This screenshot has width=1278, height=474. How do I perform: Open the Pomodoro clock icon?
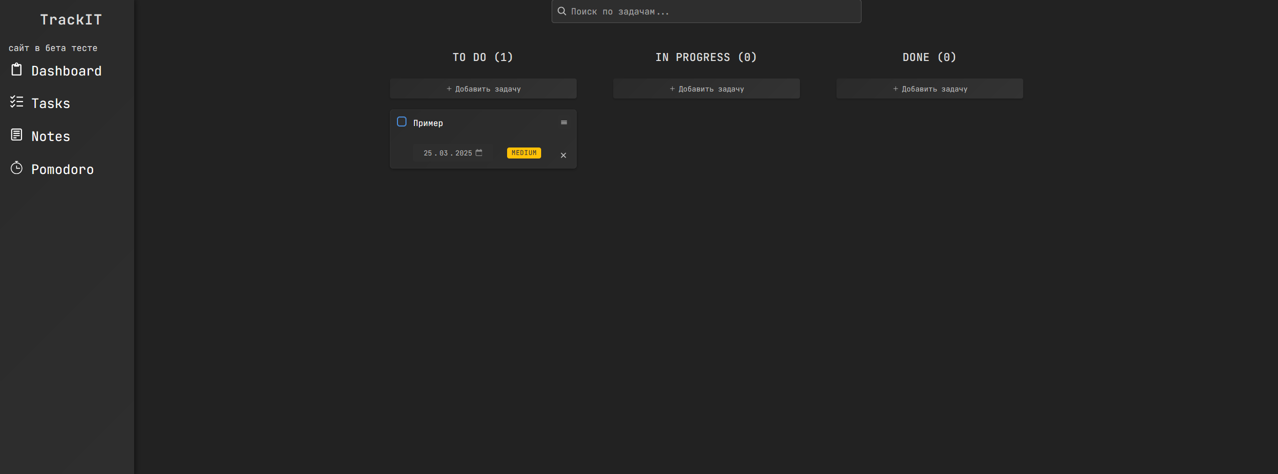[x=17, y=168]
